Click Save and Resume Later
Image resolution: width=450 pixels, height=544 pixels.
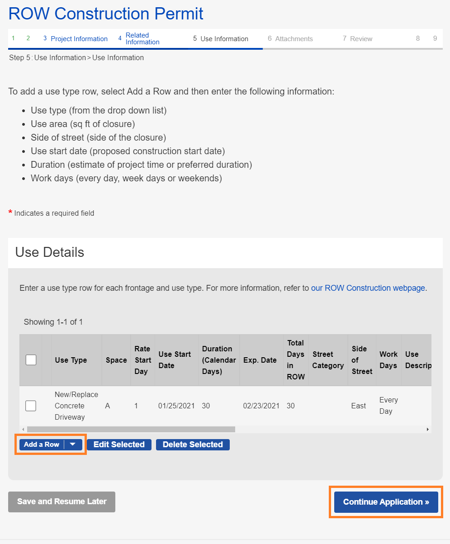pyautogui.click(x=62, y=501)
